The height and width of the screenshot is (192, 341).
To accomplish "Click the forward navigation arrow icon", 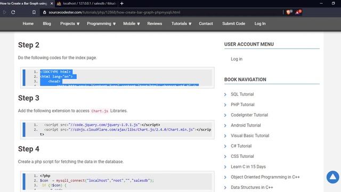I will (x=4, y=12).
